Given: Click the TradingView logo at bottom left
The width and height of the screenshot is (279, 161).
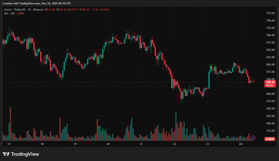Looking at the screenshot, I should coord(21,154).
